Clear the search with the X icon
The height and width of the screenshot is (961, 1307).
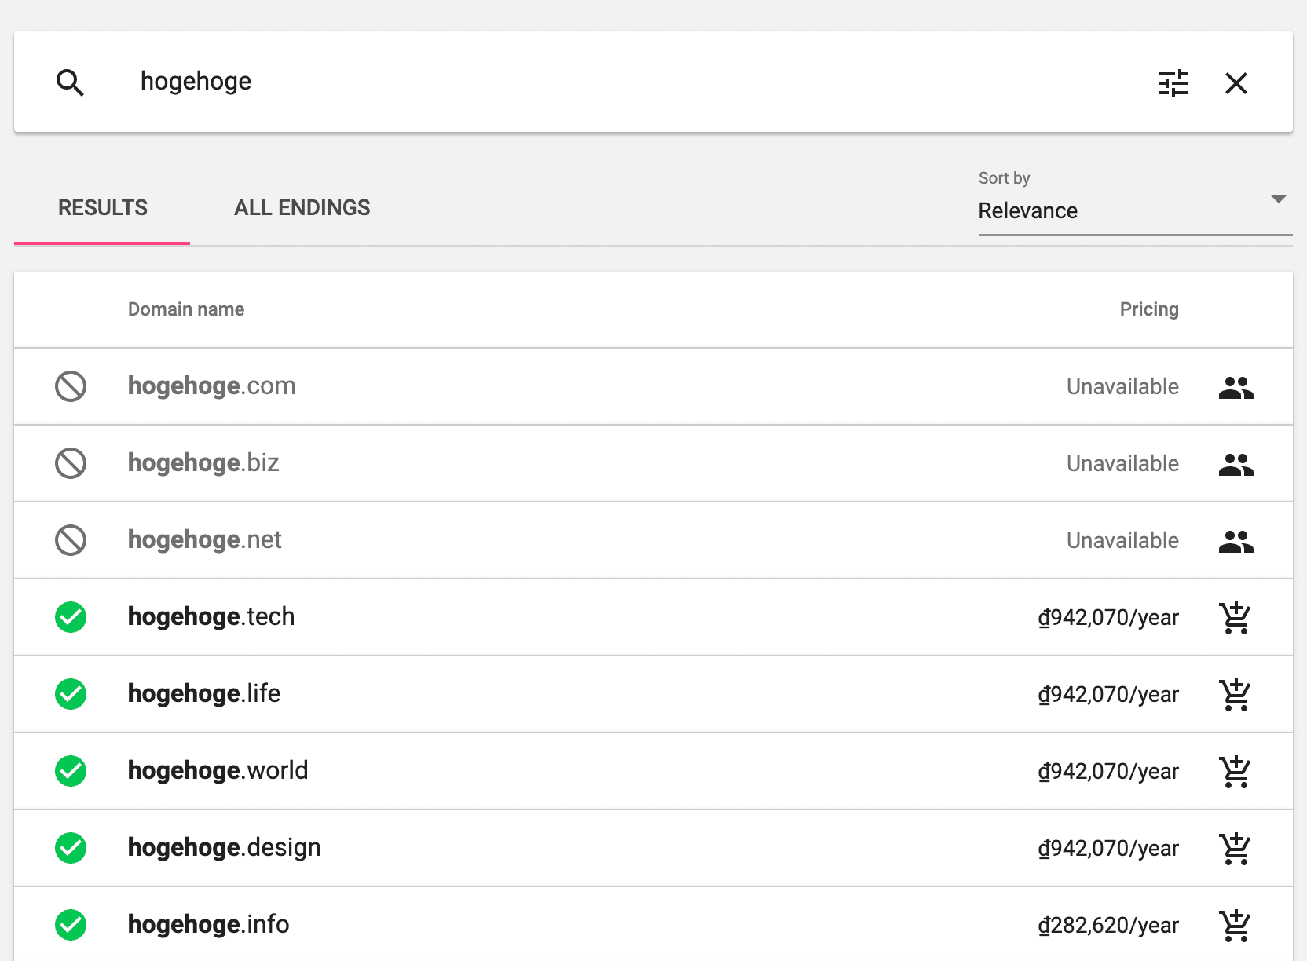[x=1236, y=83]
